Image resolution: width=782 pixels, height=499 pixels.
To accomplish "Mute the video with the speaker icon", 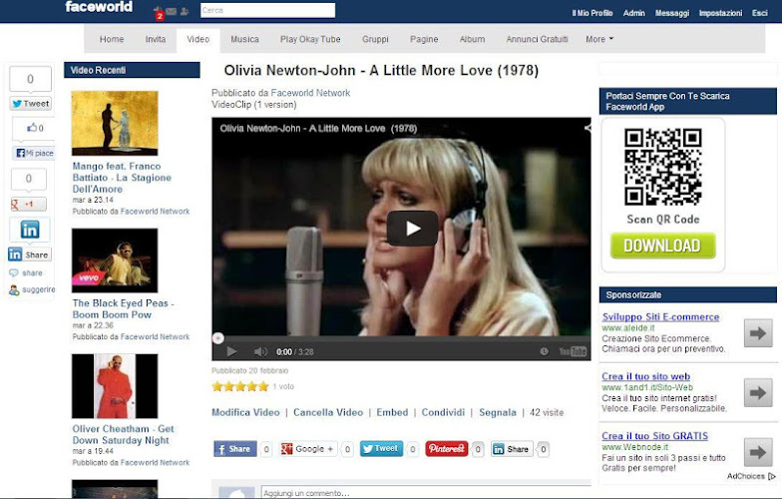I will 260,351.
